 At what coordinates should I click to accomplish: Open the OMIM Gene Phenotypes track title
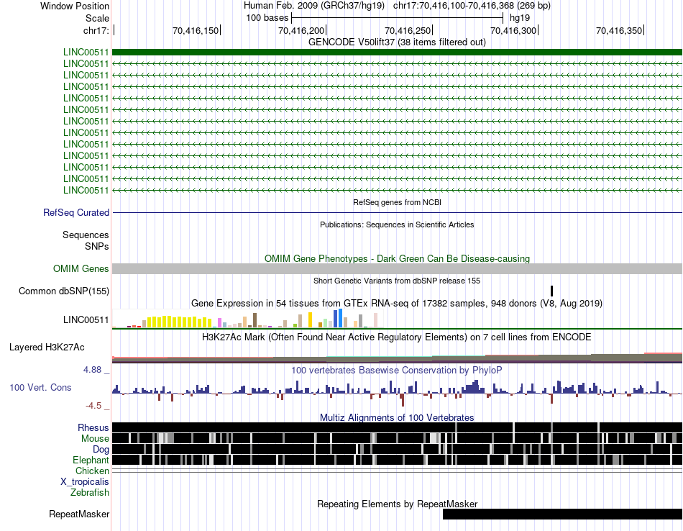397,258
